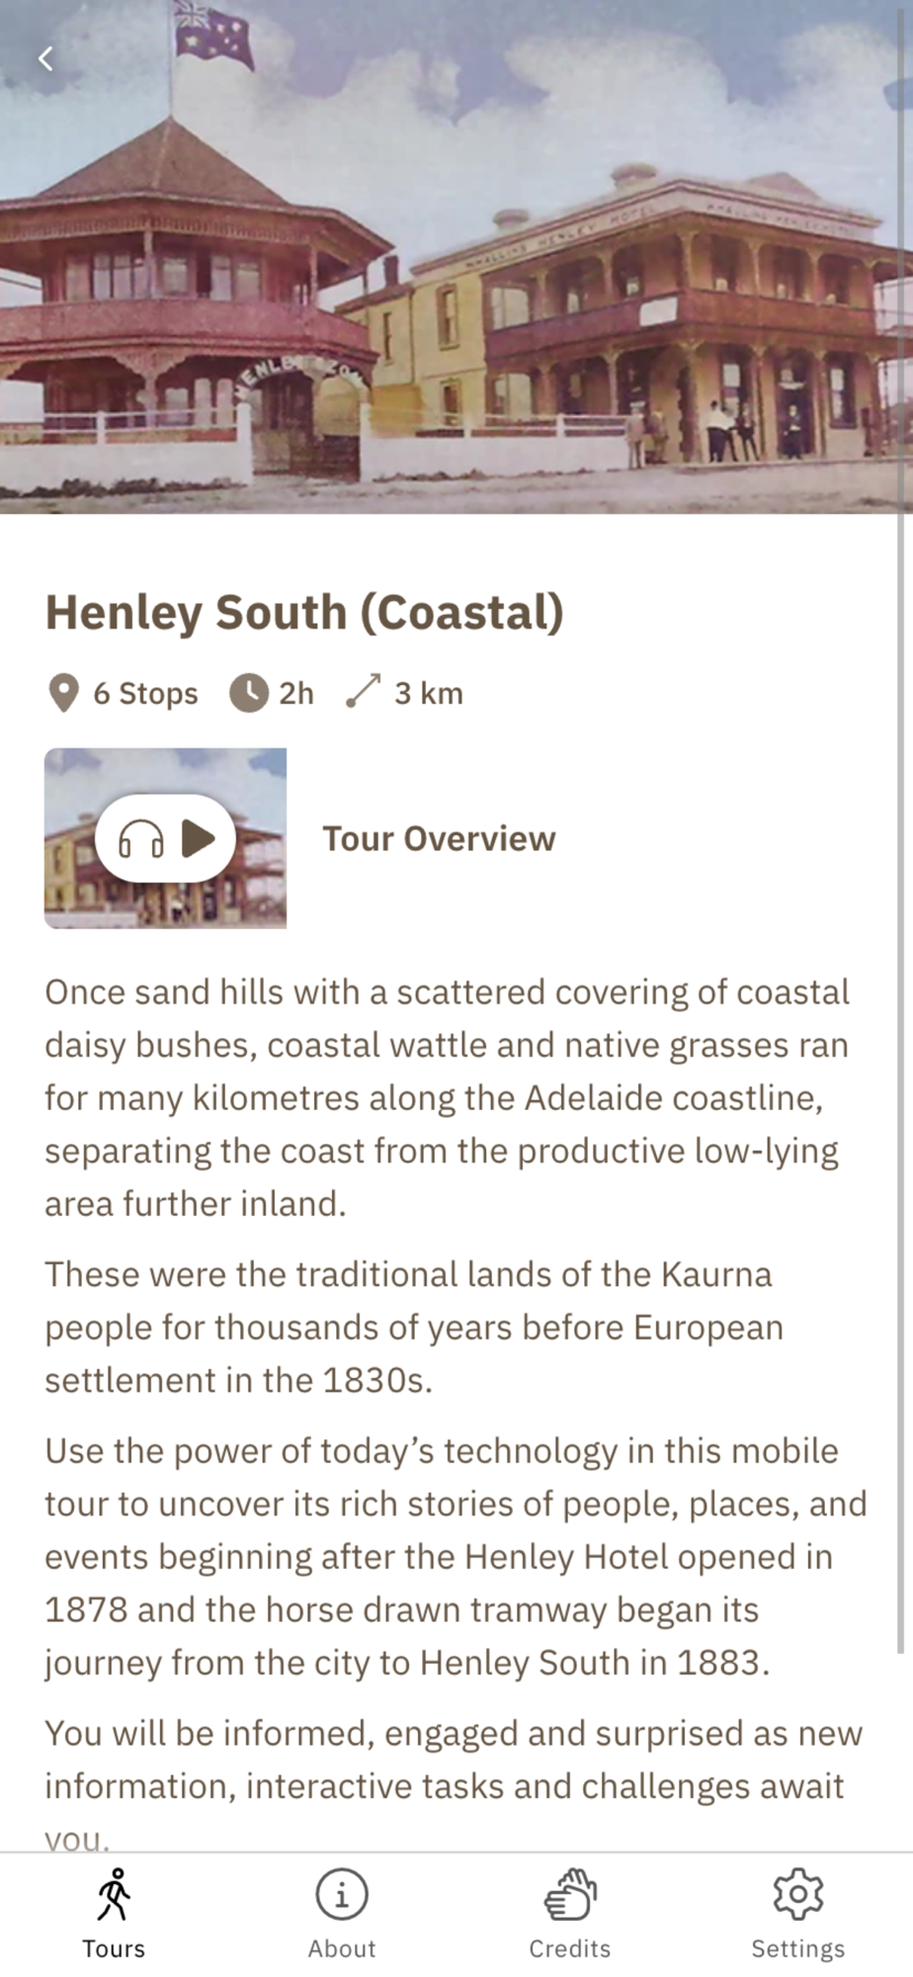Viewport: 913px width, 1977px height.
Task: Click the walking person Tours icon
Action: (114, 1894)
